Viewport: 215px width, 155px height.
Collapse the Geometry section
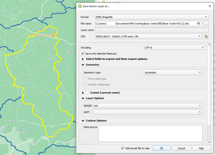pyautogui.click(x=83, y=65)
